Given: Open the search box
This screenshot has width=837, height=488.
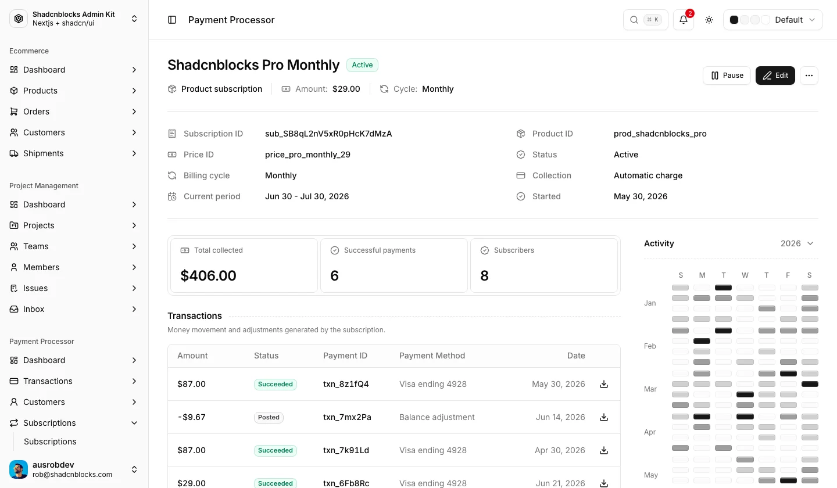Looking at the screenshot, I should [x=646, y=20].
